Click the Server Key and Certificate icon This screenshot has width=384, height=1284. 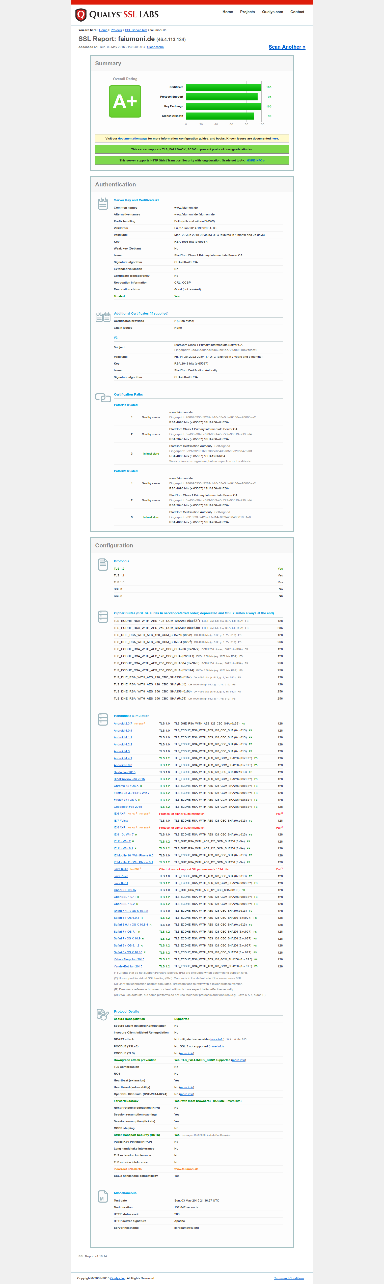pos(103,203)
